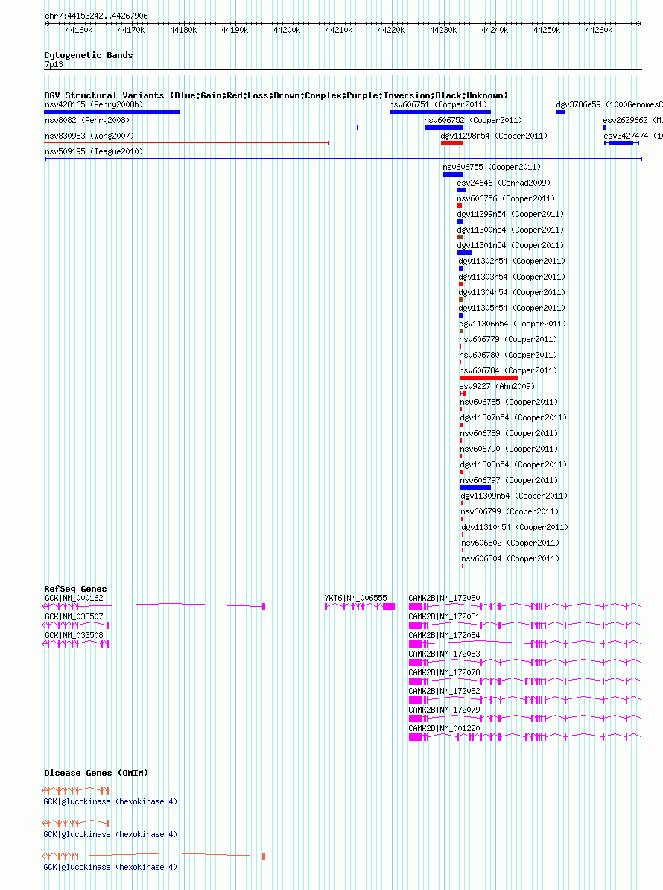Click nsv606779 (Cooper2011) label
Viewport: 663px width, 890px height.
[508, 339]
